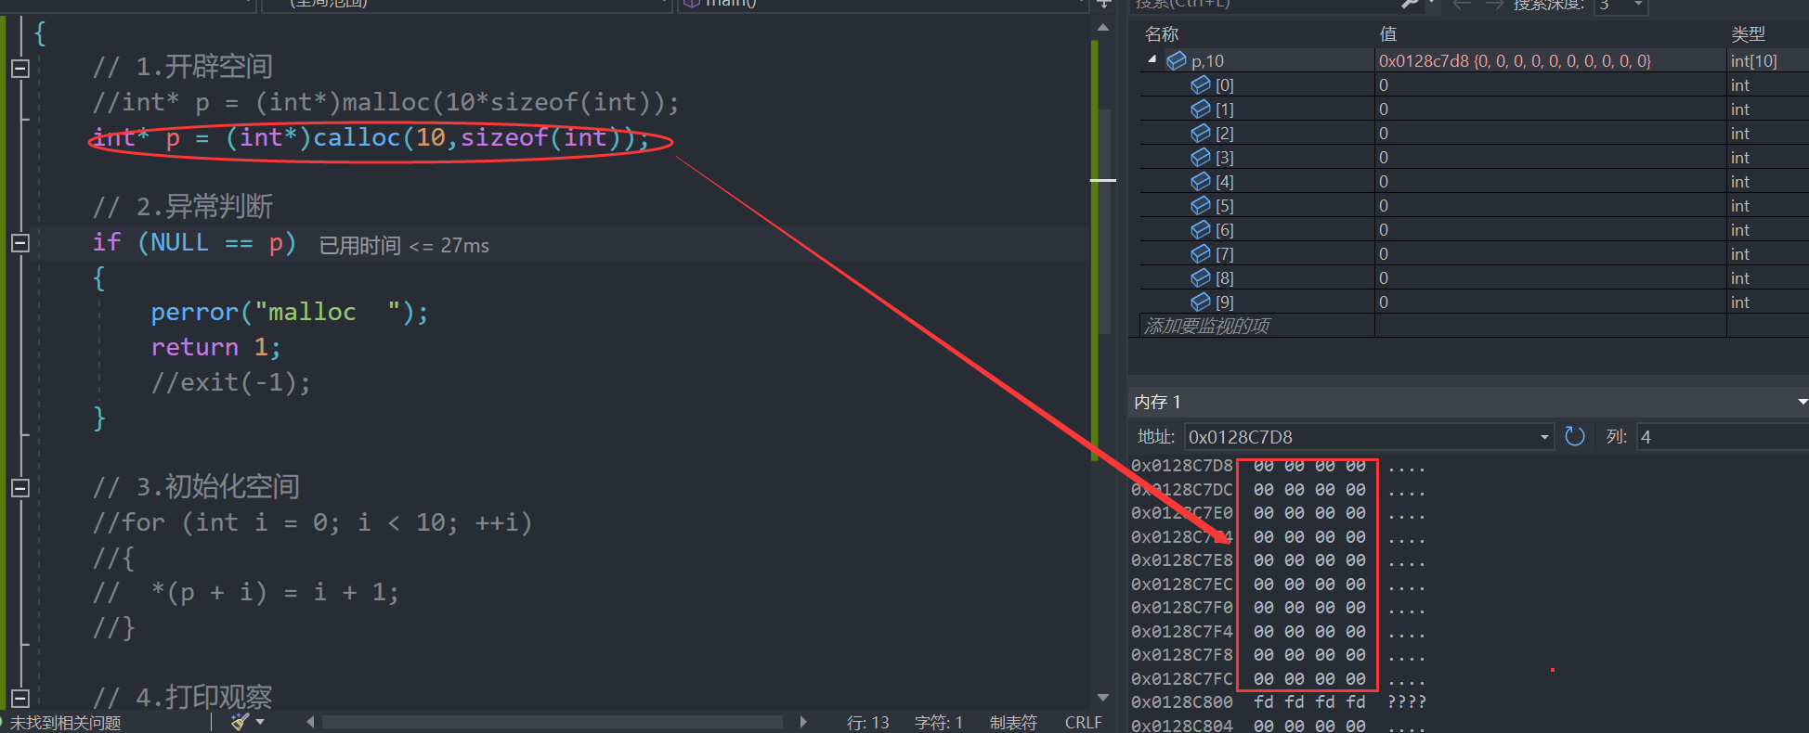Screen dimensions: 1809x733
Task: Click the 列 columns input field
Action: 1722,437
